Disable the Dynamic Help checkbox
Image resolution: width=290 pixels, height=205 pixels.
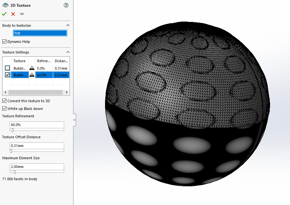5,42
